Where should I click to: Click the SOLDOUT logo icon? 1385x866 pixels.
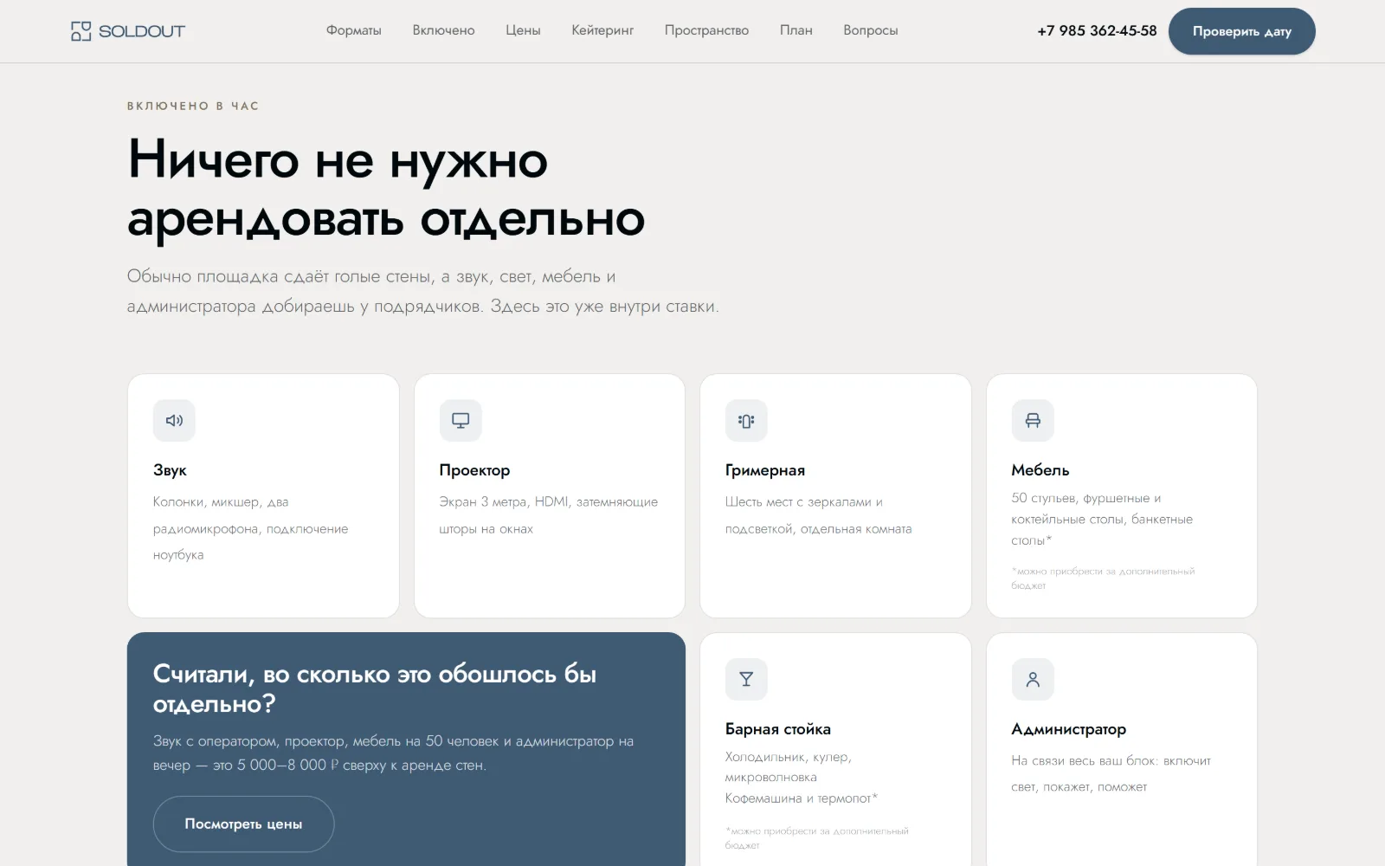point(81,31)
